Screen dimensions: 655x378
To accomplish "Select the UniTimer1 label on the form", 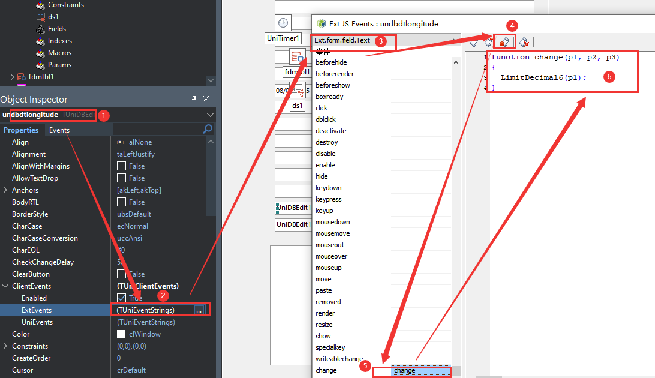I will pyautogui.click(x=283, y=38).
